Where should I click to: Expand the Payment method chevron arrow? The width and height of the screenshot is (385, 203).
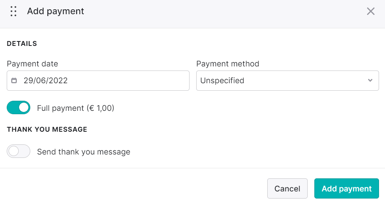coord(370,80)
